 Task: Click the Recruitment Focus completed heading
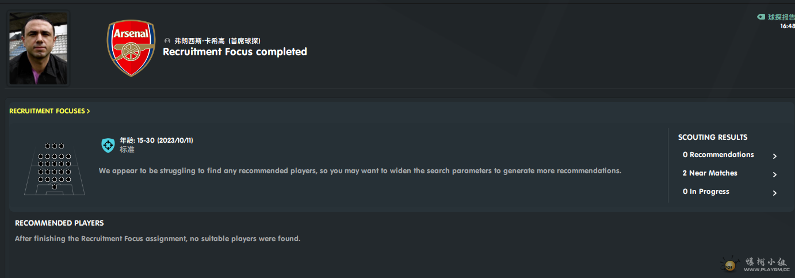235,52
